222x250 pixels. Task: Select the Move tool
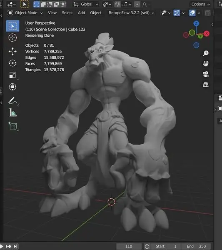coord(12,51)
